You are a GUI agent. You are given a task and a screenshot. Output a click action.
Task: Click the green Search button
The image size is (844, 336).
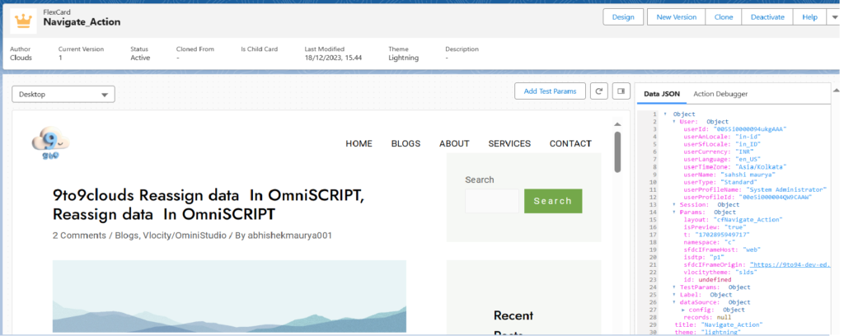[553, 201]
